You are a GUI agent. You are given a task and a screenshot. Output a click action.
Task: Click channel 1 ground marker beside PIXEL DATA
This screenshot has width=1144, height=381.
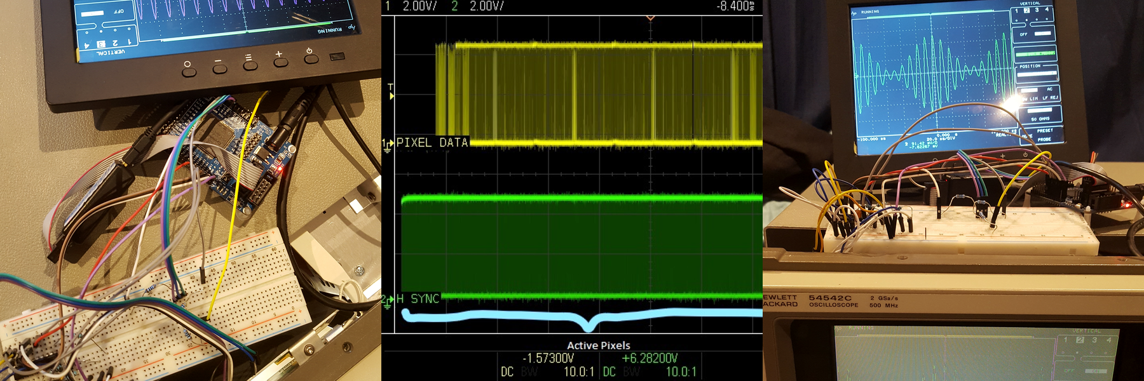point(386,145)
